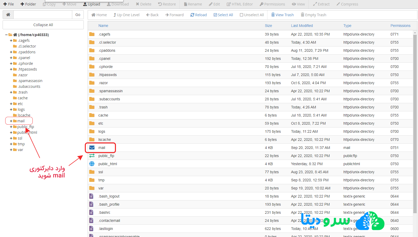Click the Go button

pyautogui.click(x=78, y=15)
